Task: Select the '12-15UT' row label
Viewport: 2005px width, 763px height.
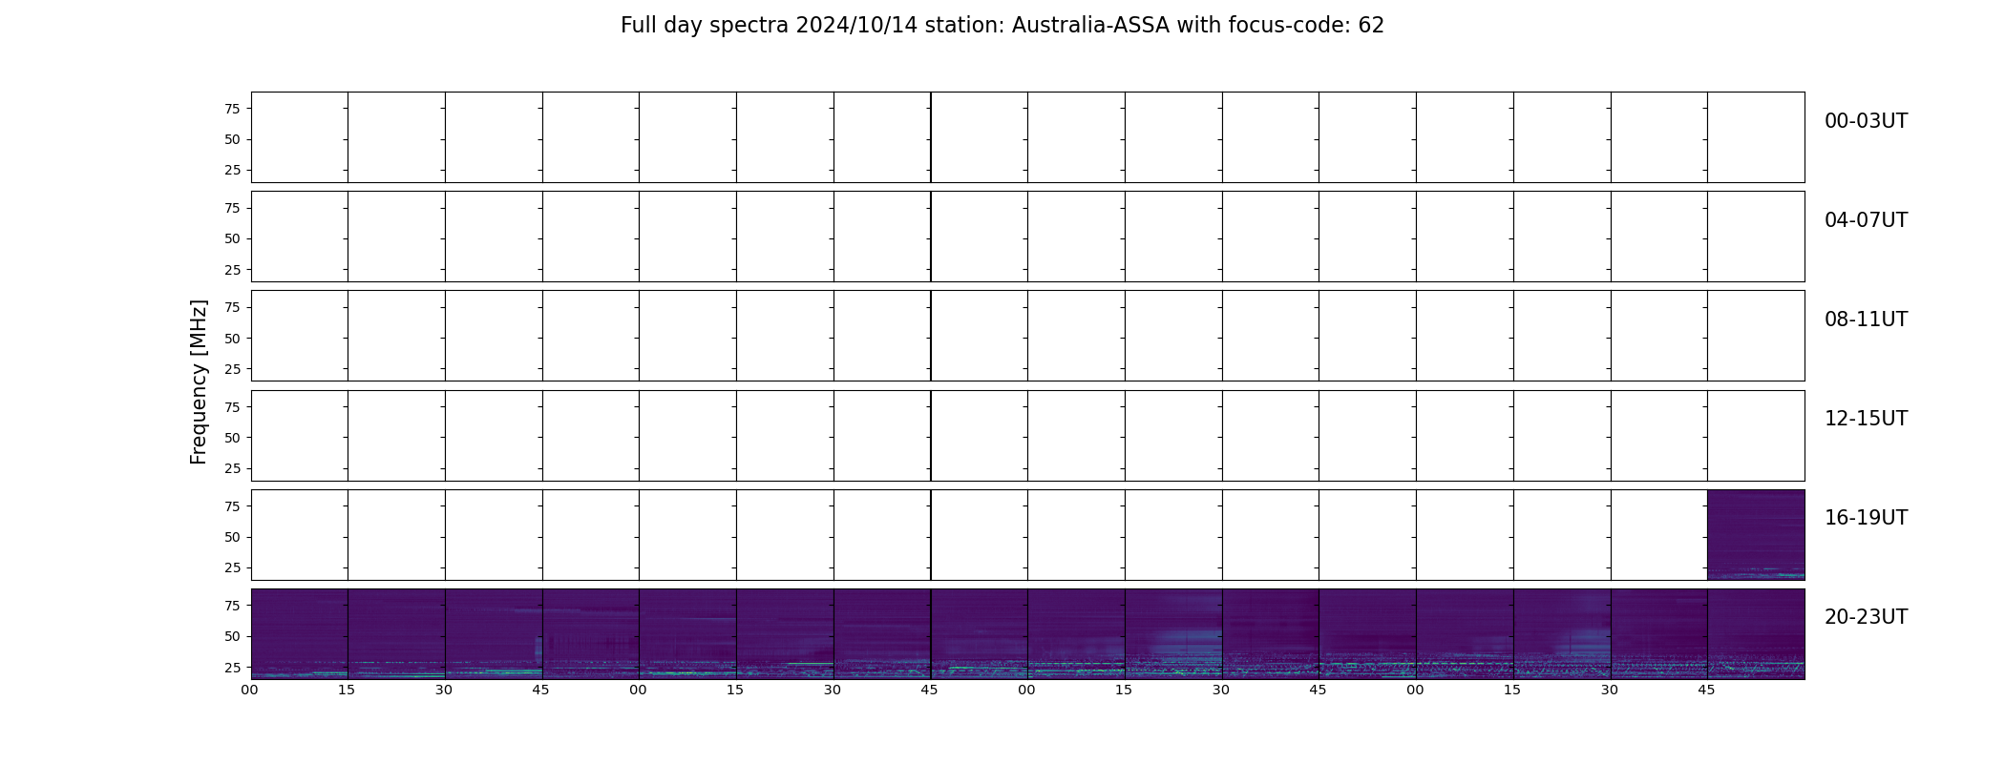Action: tap(1866, 419)
